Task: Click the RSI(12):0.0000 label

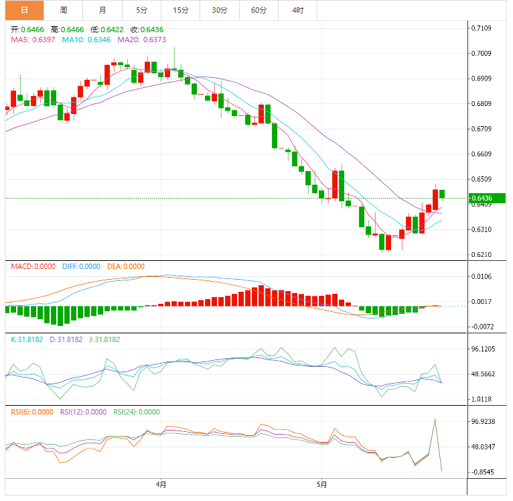Action: point(84,412)
